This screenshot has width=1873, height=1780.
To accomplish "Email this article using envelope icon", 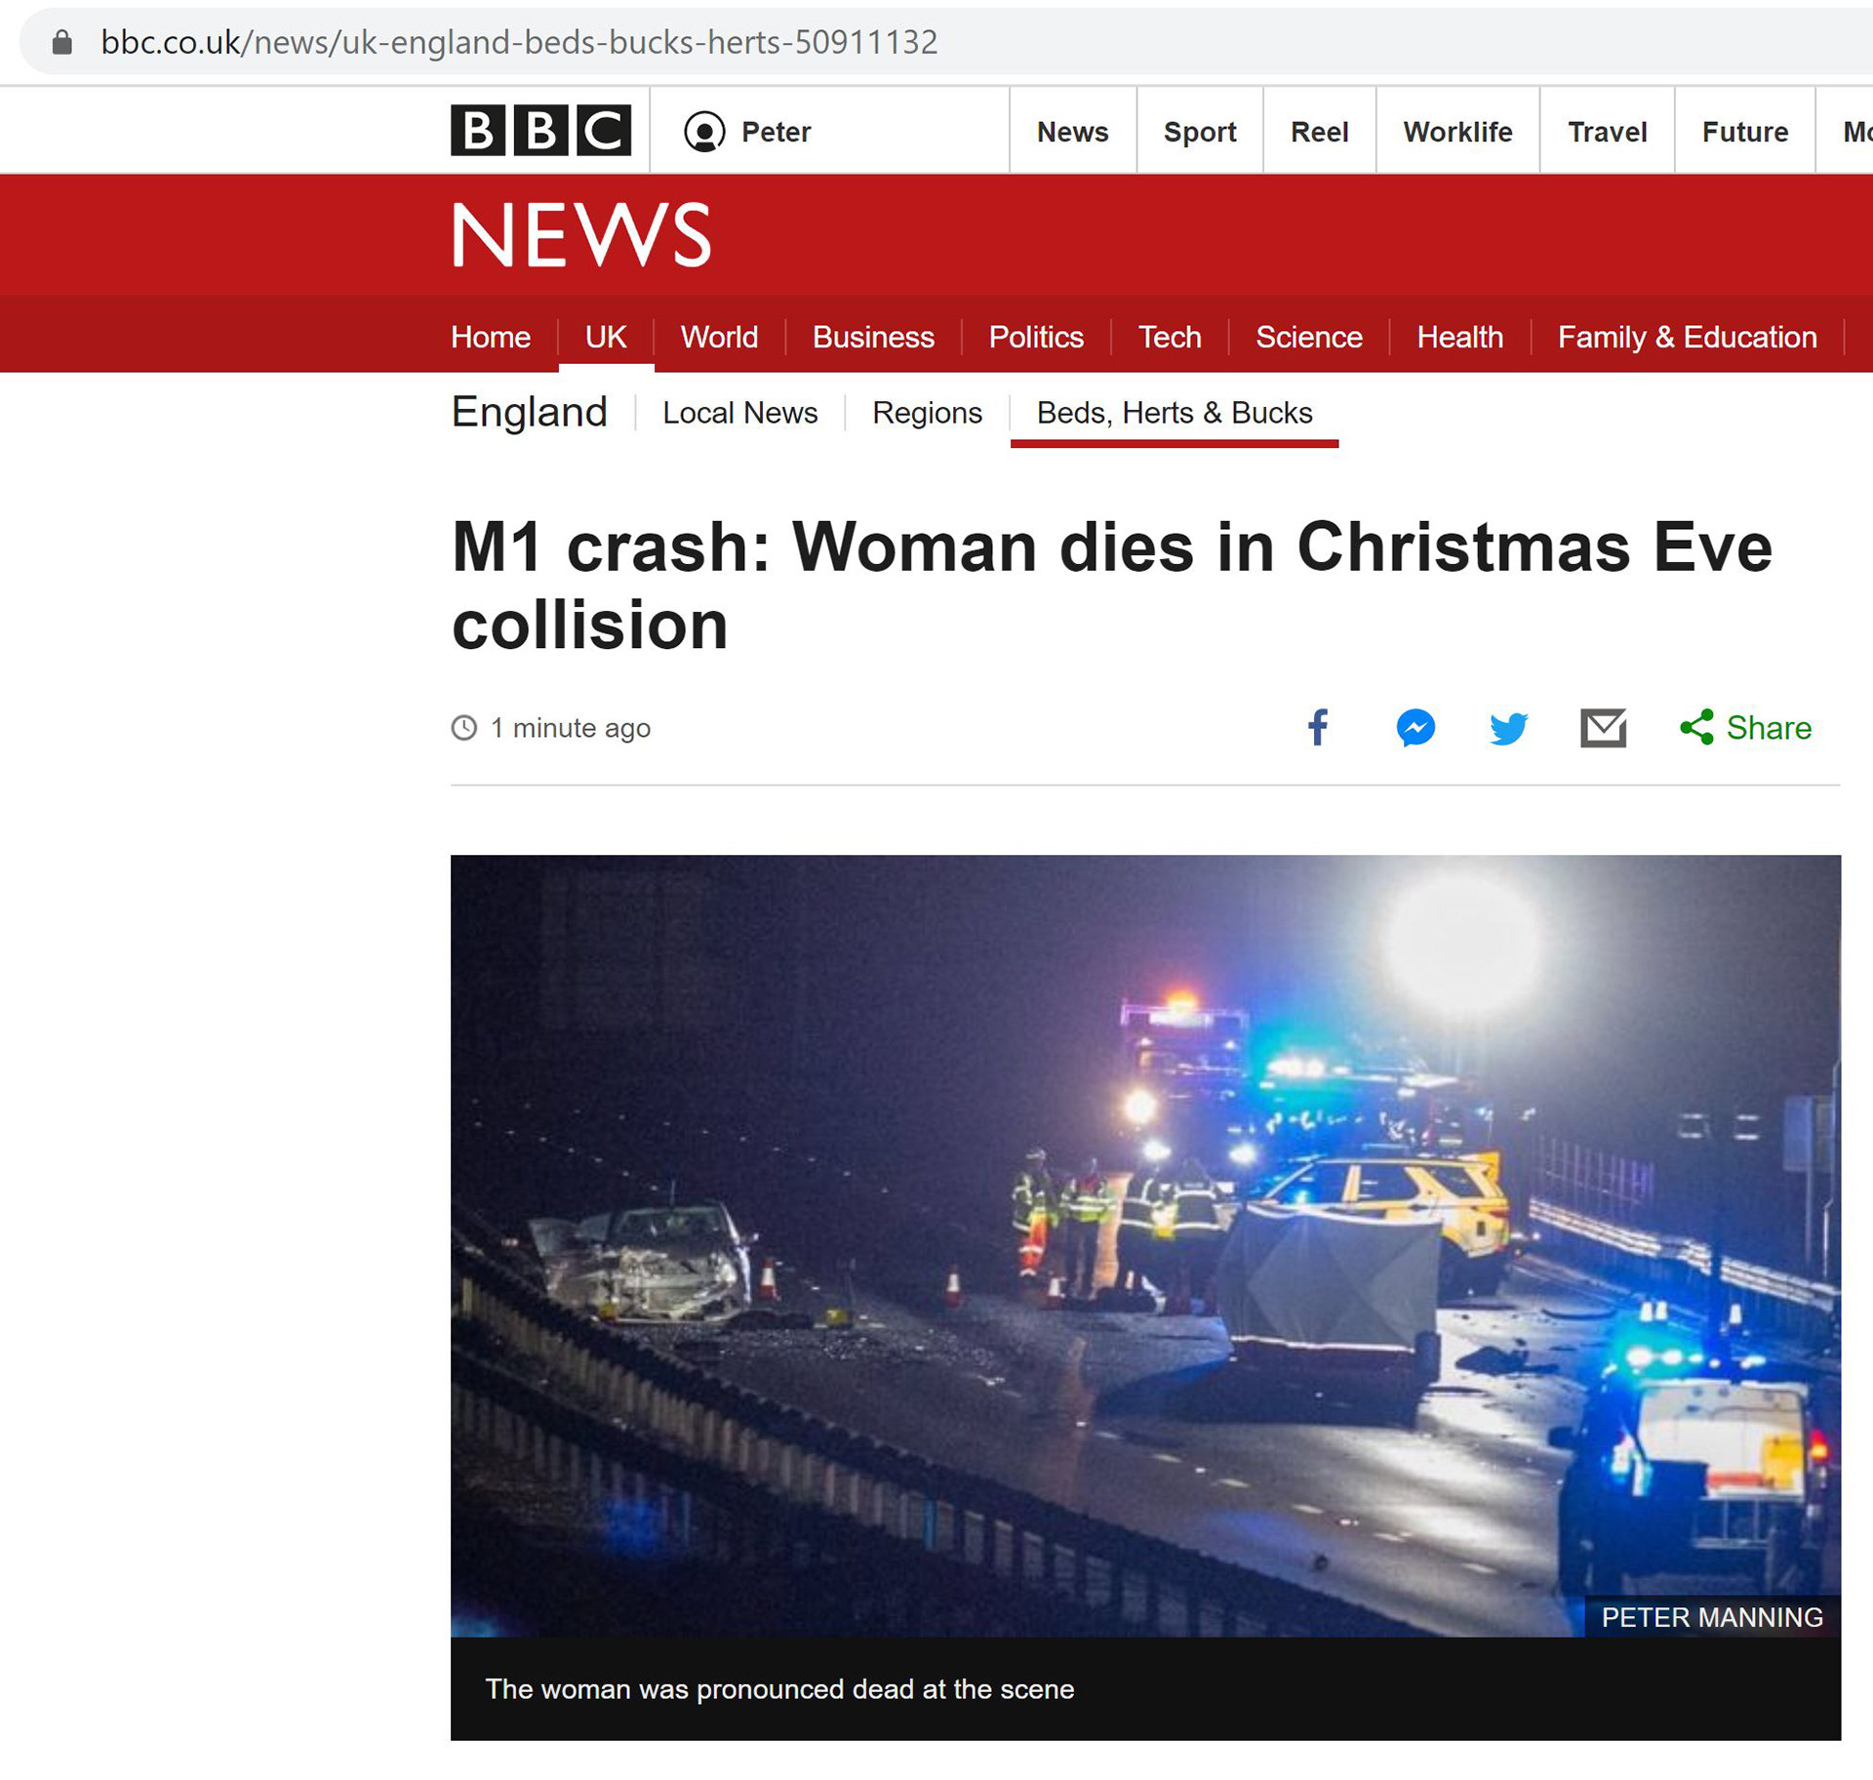I will click(x=1604, y=728).
